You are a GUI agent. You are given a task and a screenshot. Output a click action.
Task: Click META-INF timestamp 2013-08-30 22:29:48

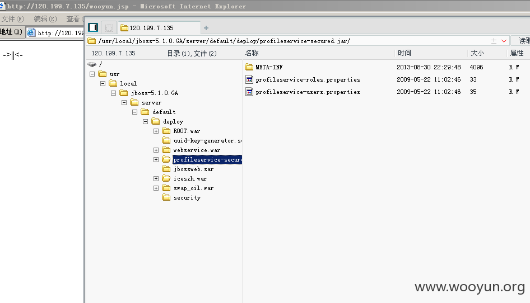(429, 67)
